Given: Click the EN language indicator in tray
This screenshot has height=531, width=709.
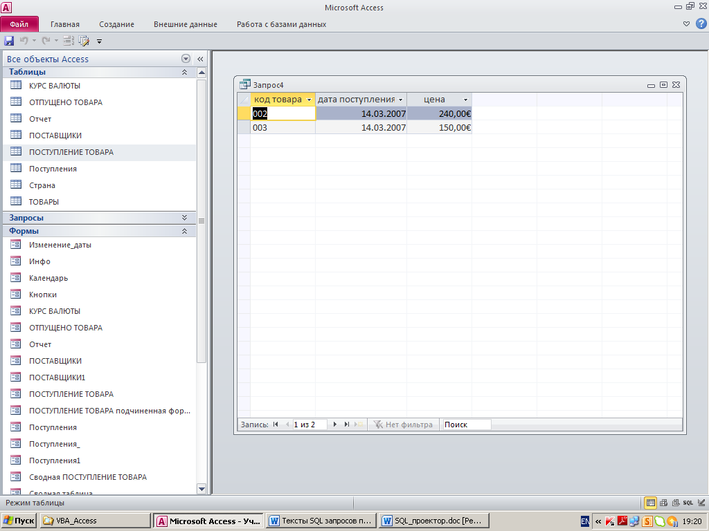Looking at the screenshot, I should click(x=584, y=521).
